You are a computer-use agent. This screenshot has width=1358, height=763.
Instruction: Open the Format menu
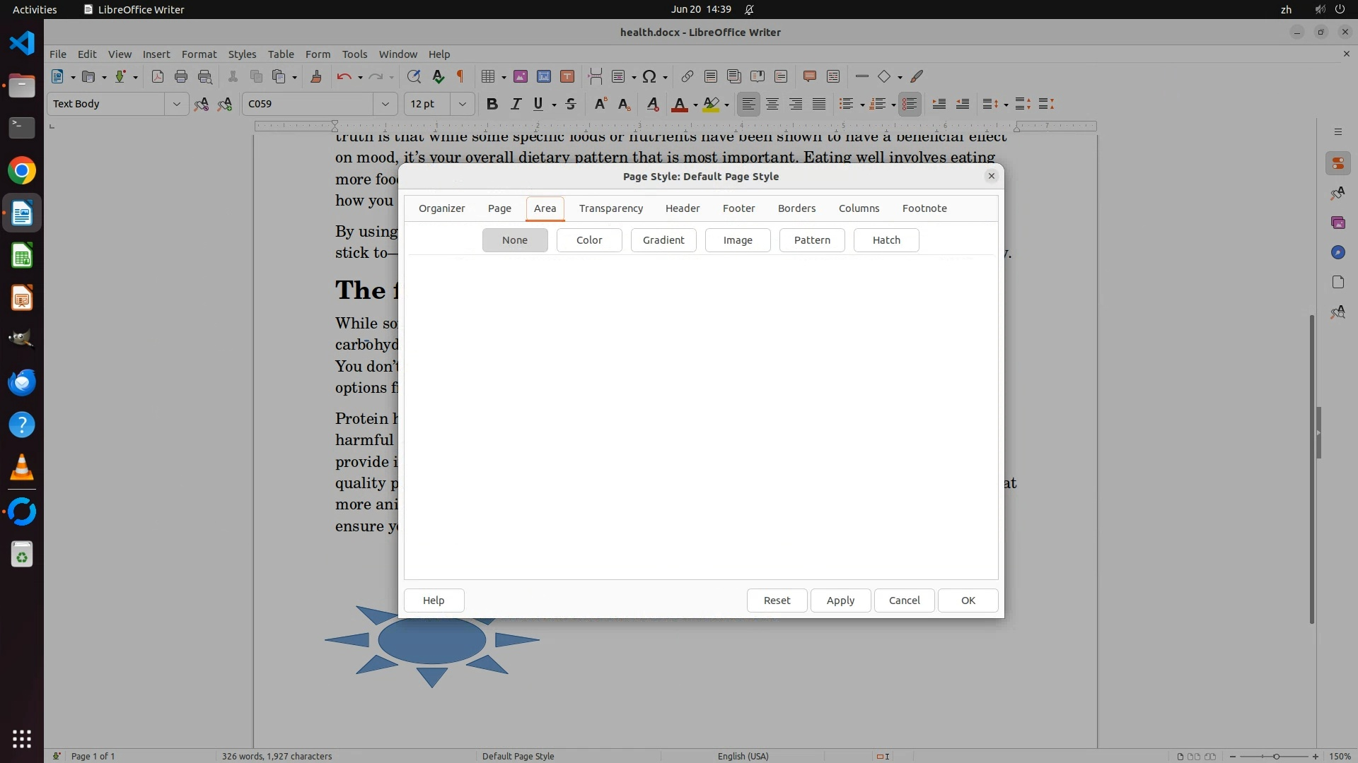pyautogui.click(x=199, y=54)
